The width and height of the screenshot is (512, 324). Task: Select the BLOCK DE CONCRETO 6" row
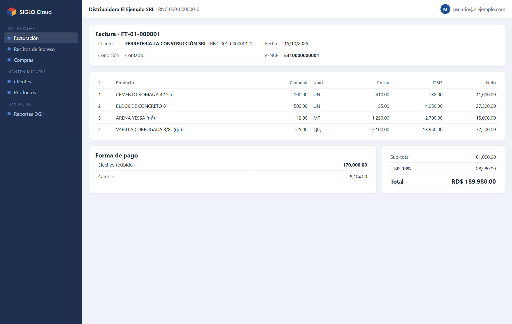point(297,106)
